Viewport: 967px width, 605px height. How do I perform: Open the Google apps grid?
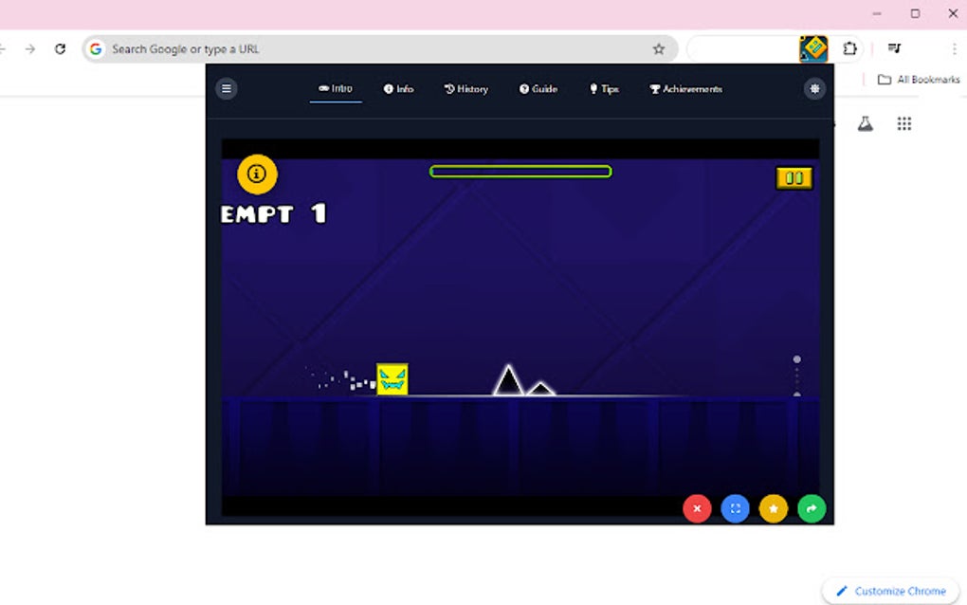pyautogui.click(x=904, y=124)
